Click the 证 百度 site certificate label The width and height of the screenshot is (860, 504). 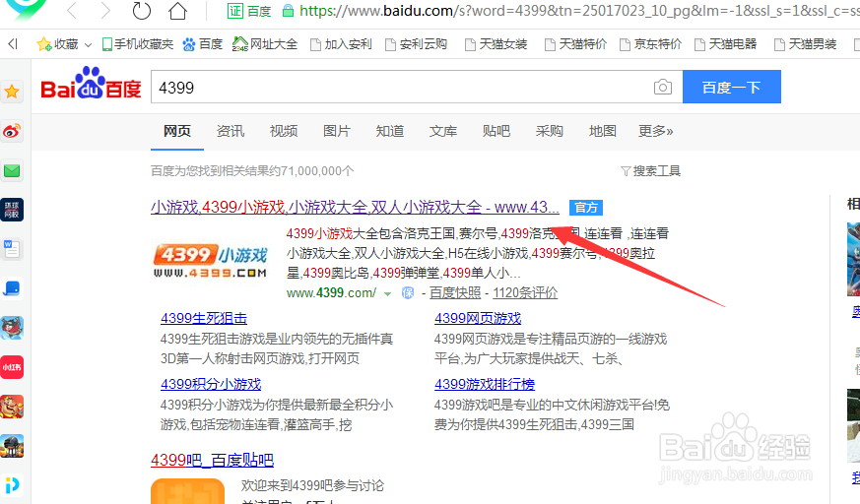(x=249, y=11)
